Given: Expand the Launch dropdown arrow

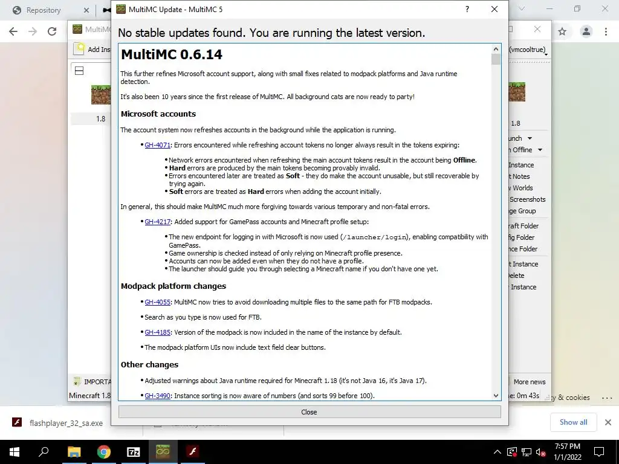Looking at the screenshot, I should 530,138.
